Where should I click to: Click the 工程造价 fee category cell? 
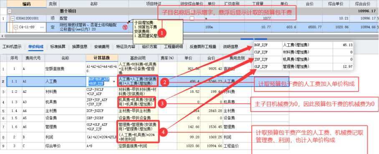[237, 146]
